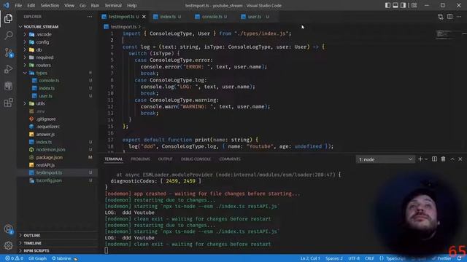Open the Help menu

[x=131, y=5]
